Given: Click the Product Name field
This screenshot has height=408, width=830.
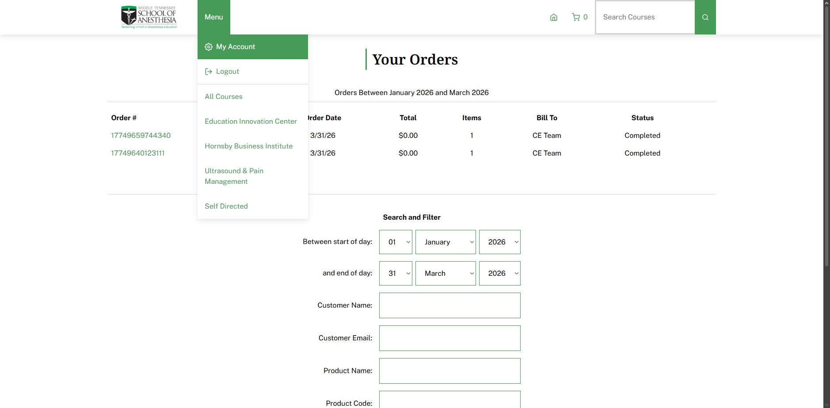Looking at the screenshot, I should tap(449, 371).
